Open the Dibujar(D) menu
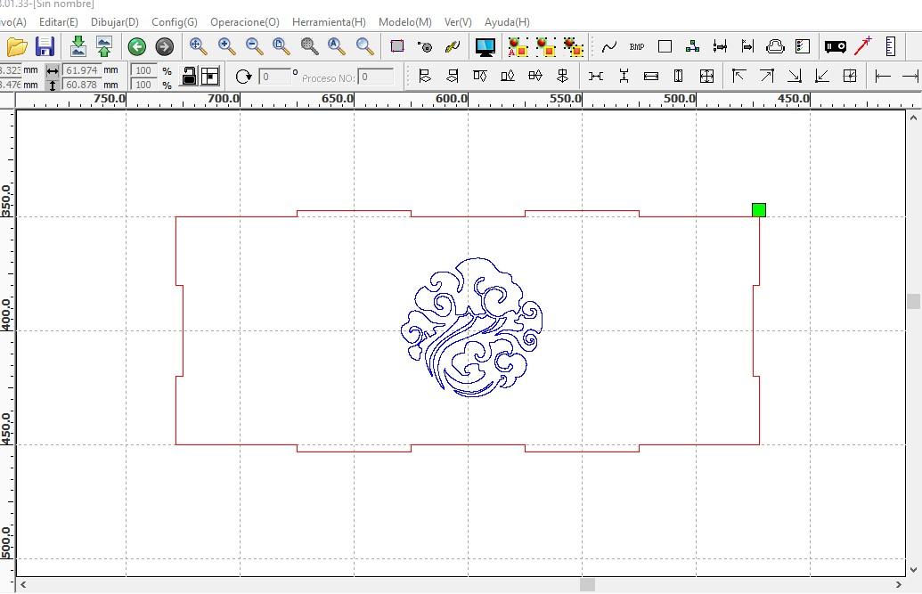Screen dimensions: 922x594 [115, 21]
